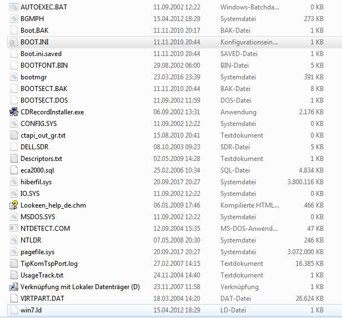342x318 pixels.
Task: Select the win7.ld file entry
Action: coord(31,310)
